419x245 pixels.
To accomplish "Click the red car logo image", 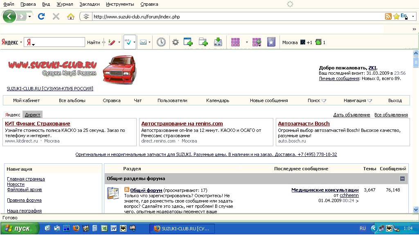I will pyautogui.click(x=120, y=70).
